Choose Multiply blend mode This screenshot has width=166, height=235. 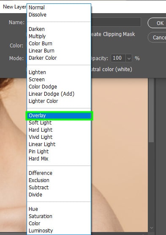point(59,36)
